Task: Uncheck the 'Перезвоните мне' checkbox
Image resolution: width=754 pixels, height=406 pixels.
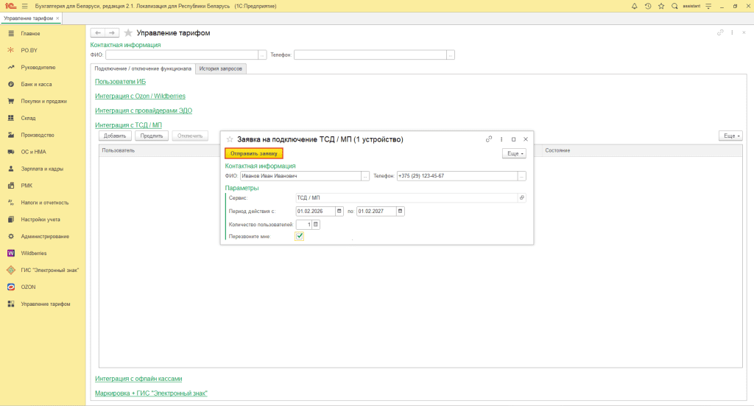Action: (x=300, y=236)
